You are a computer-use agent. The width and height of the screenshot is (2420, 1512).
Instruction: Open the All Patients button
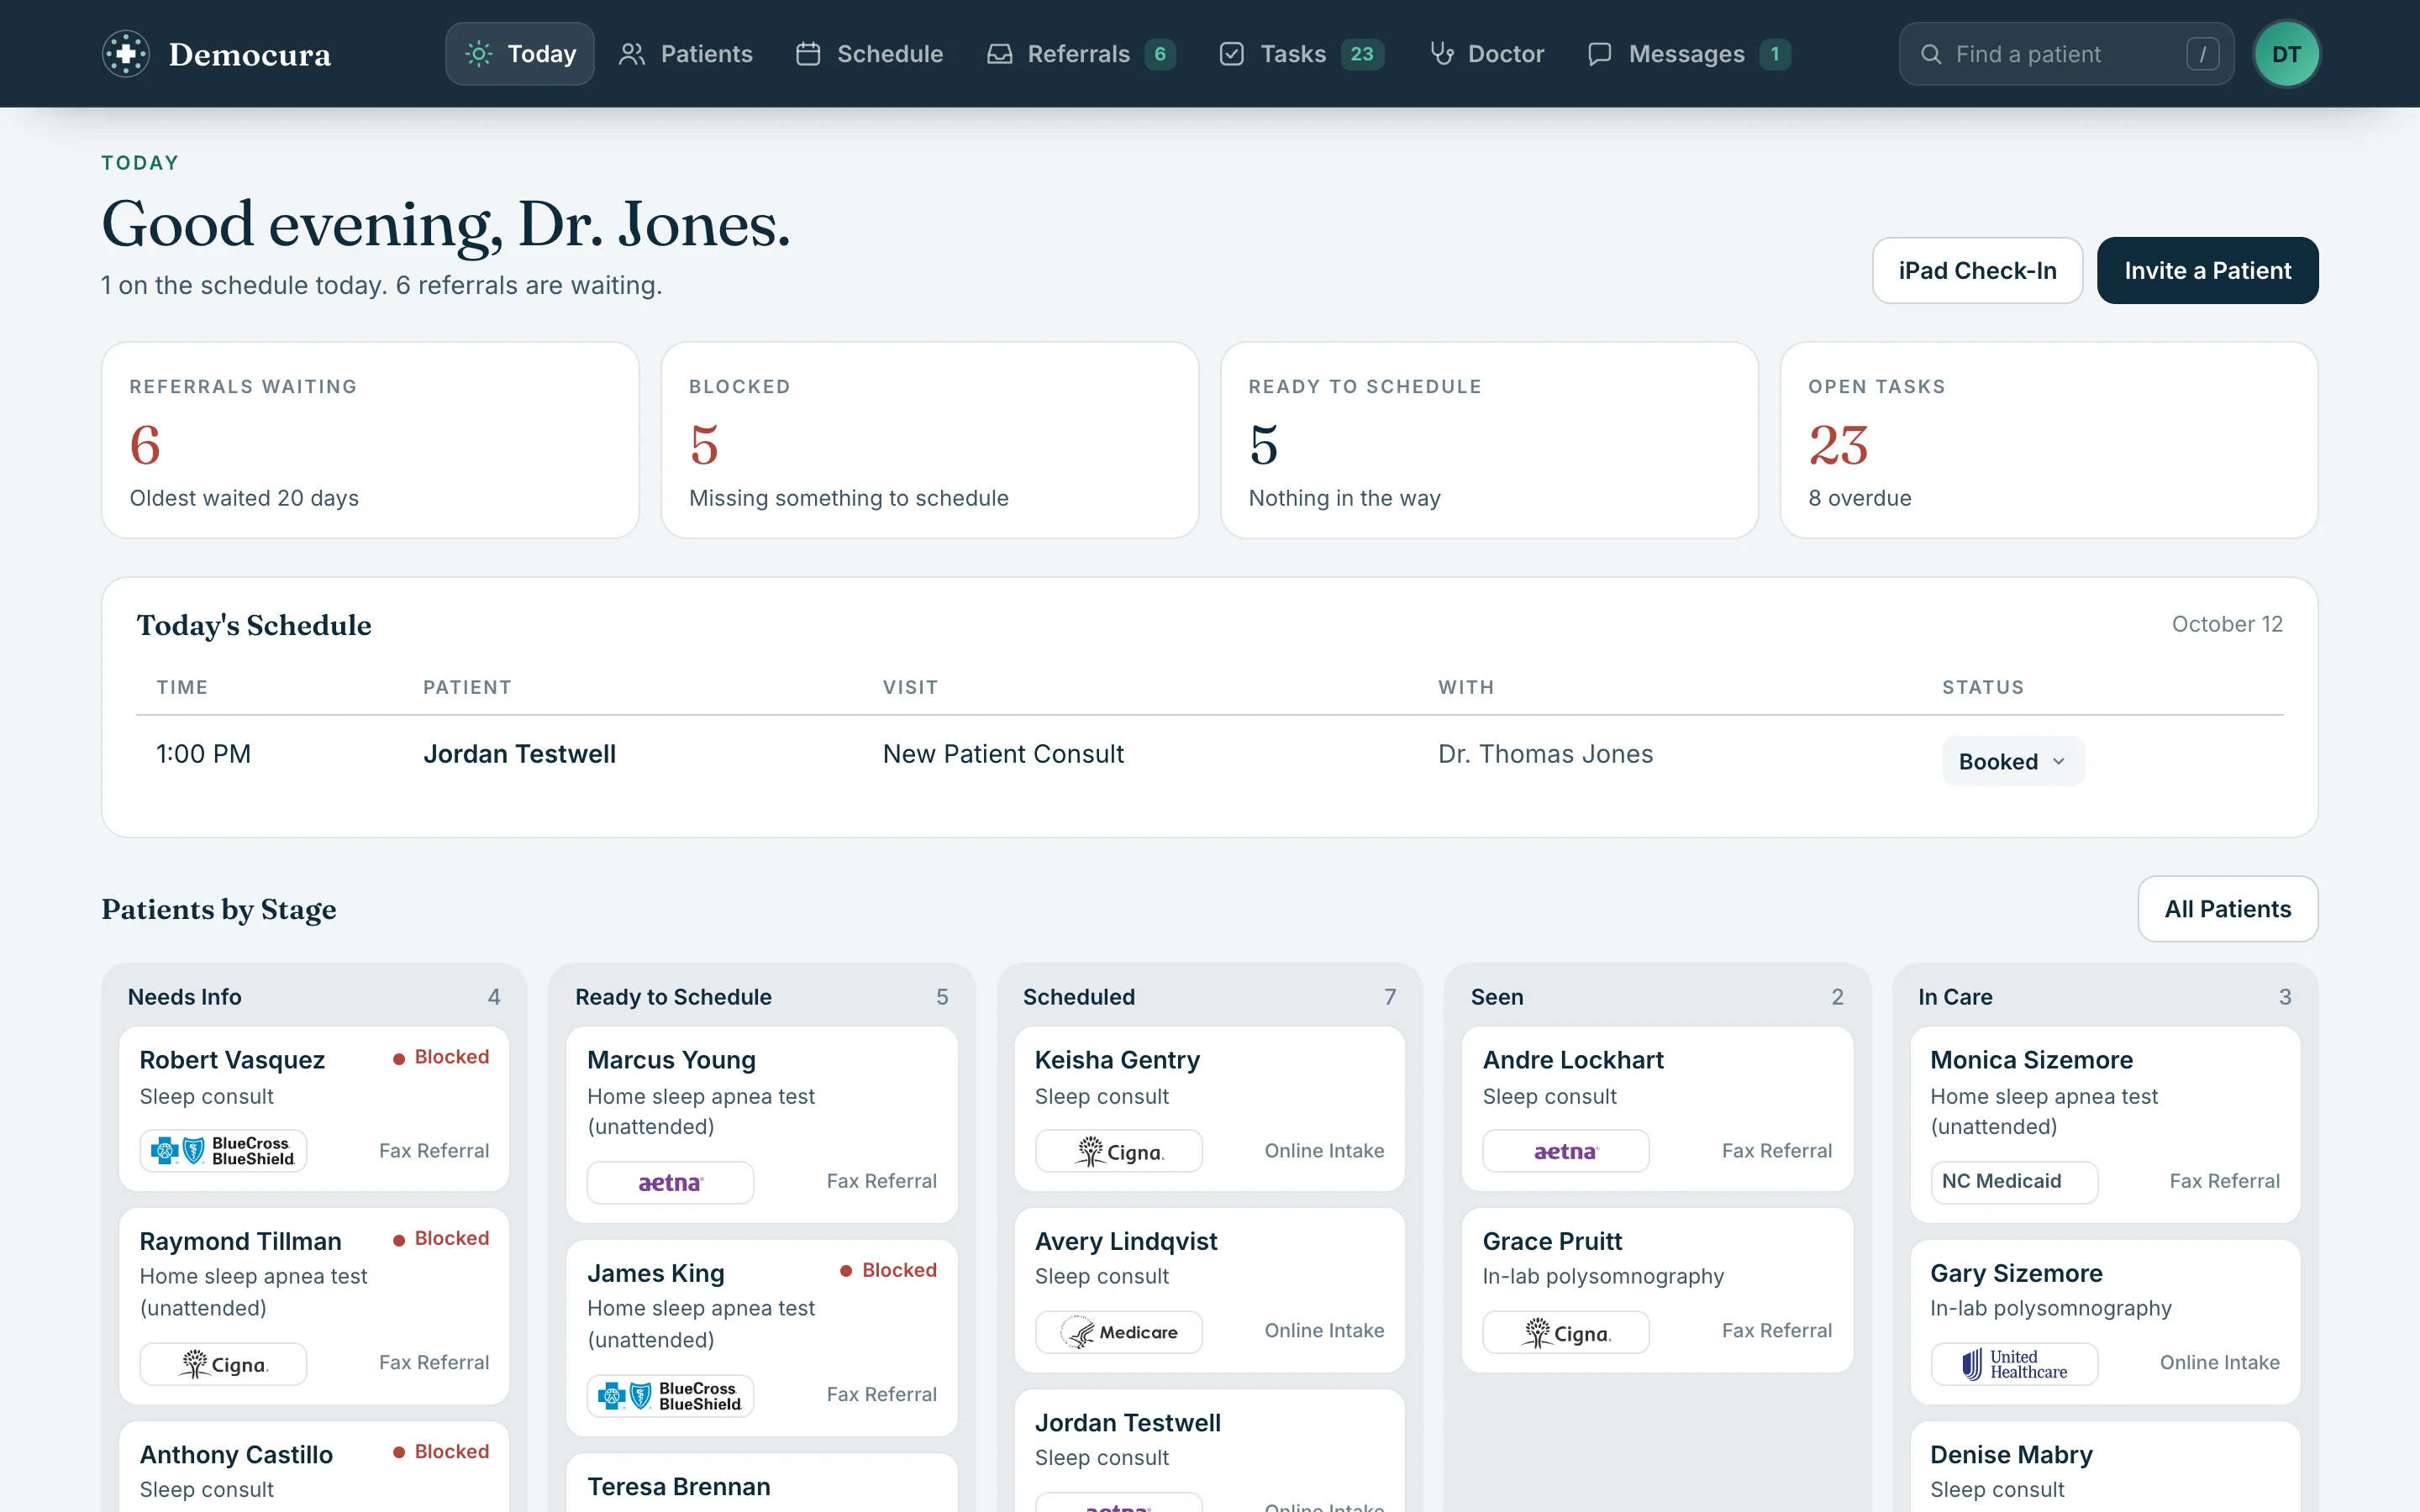pyautogui.click(x=2227, y=908)
